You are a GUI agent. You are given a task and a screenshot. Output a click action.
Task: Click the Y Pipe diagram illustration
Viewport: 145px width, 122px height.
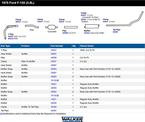click(x=11, y=32)
